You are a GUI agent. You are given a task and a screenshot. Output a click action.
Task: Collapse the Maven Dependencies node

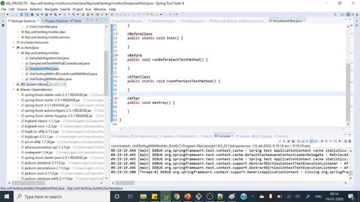point(13,90)
